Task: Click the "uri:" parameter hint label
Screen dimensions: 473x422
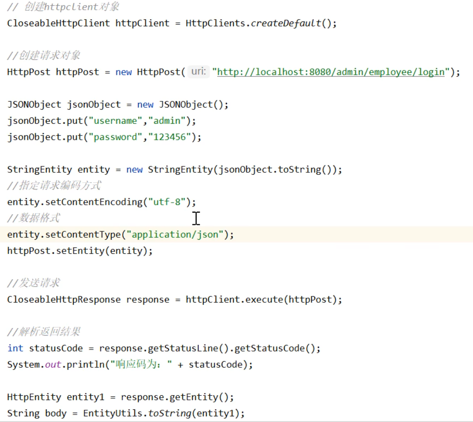Action: tap(198, 72)
